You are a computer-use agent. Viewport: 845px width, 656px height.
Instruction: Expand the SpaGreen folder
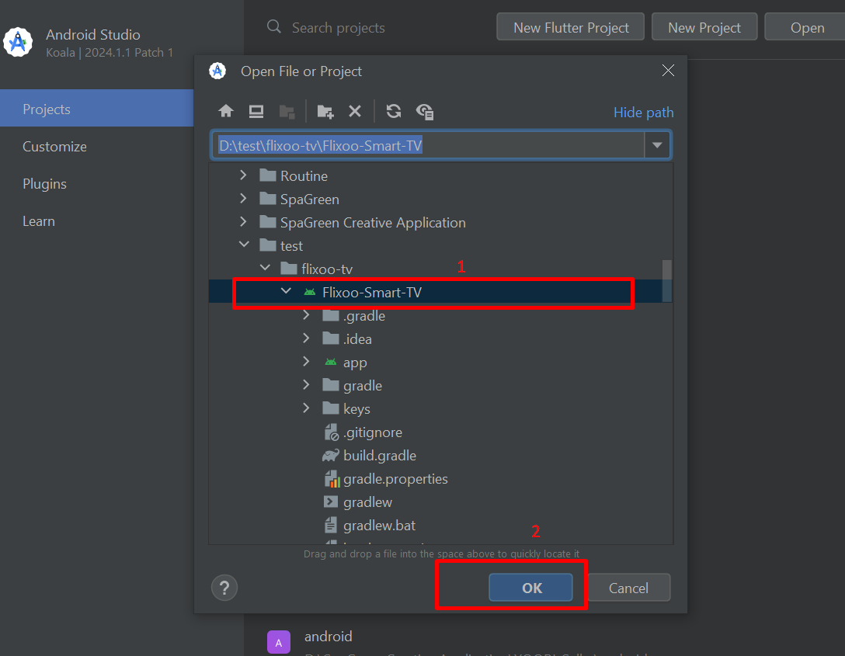[x=244, y=199]
